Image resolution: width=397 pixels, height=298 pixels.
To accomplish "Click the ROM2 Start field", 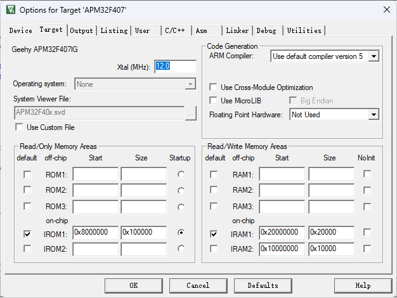I will tap(96, 190).
